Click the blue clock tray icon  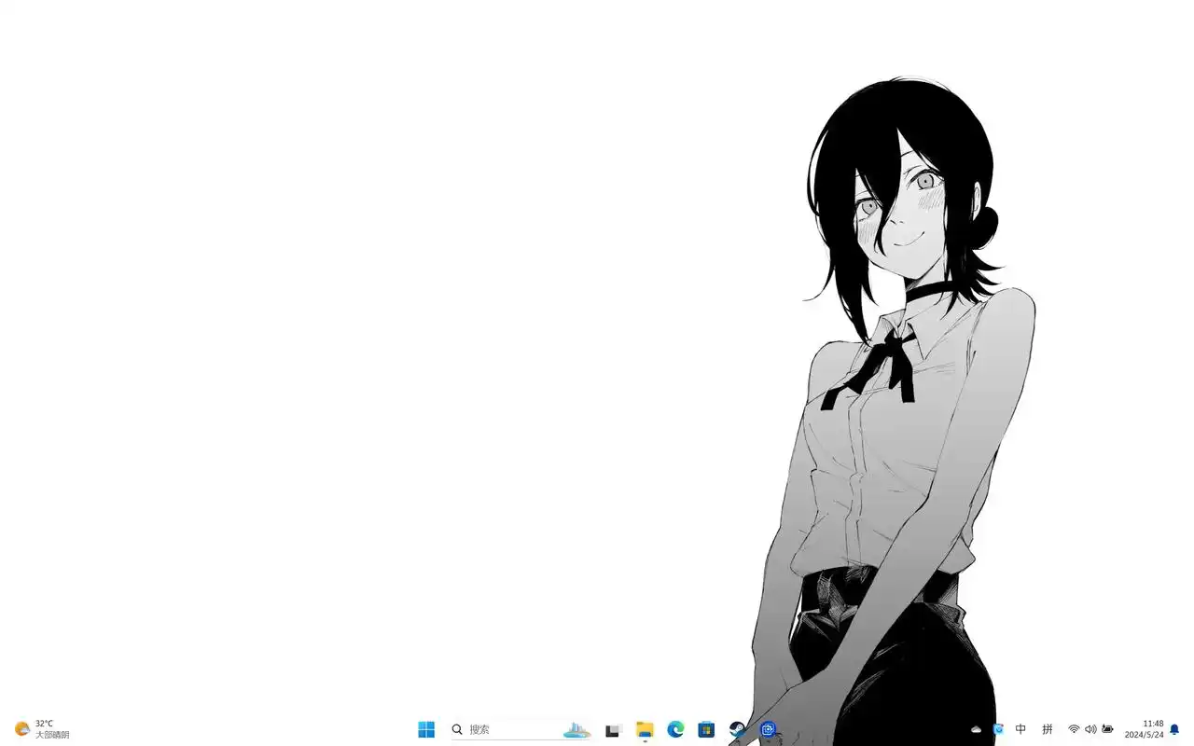[998, 729]
